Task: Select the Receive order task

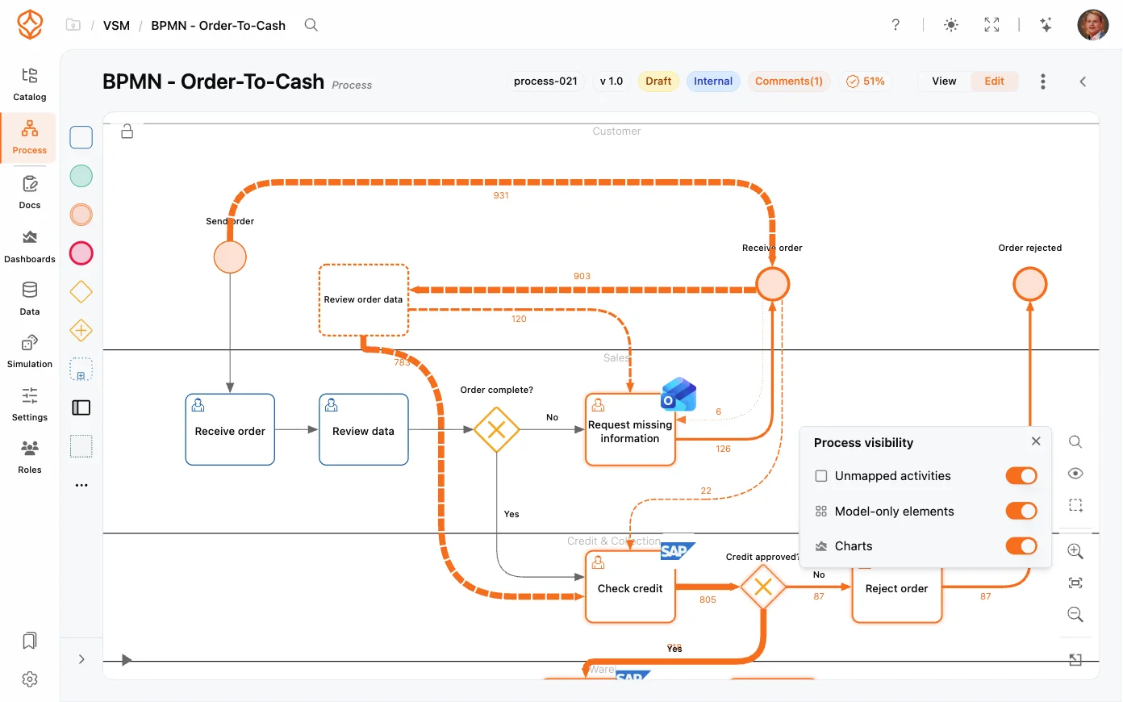Action: tap(230, 429)
